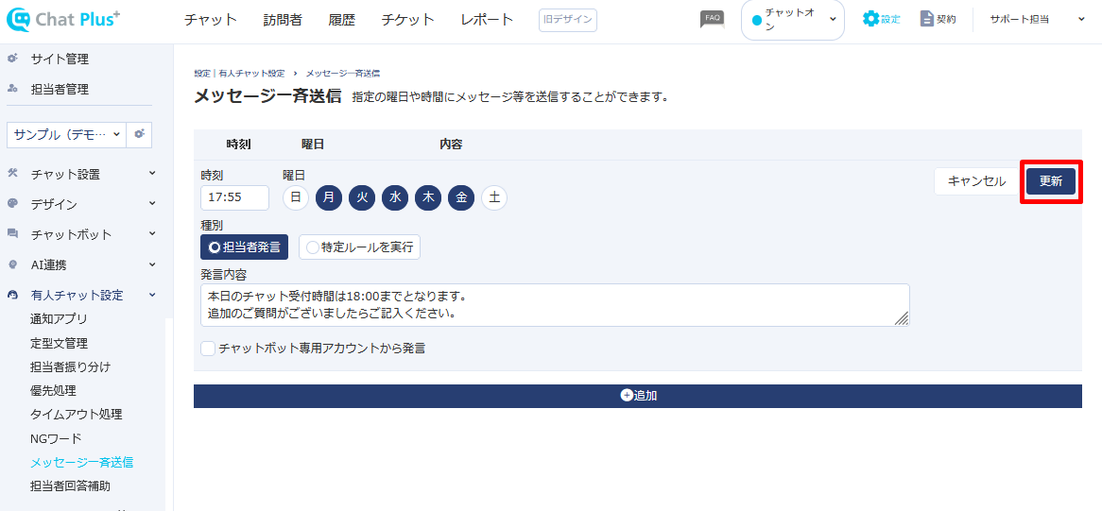Click the キャンセル button

pyautogui.click(x=977, y=181)
